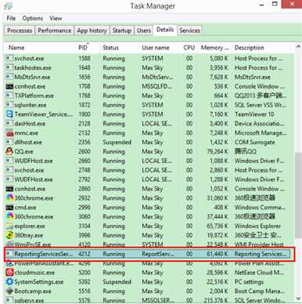This screenshot has width=302, height=304.
Task: Click the scrollbar up arrow
Action: 298,47
